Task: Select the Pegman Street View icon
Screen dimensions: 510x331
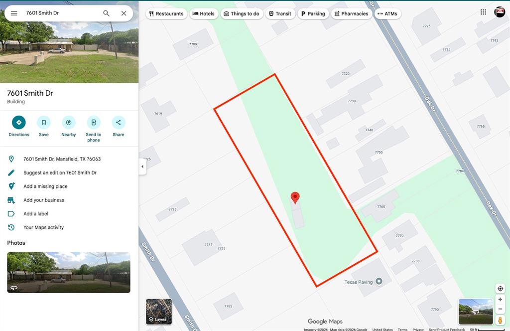Action: (500, 320)
